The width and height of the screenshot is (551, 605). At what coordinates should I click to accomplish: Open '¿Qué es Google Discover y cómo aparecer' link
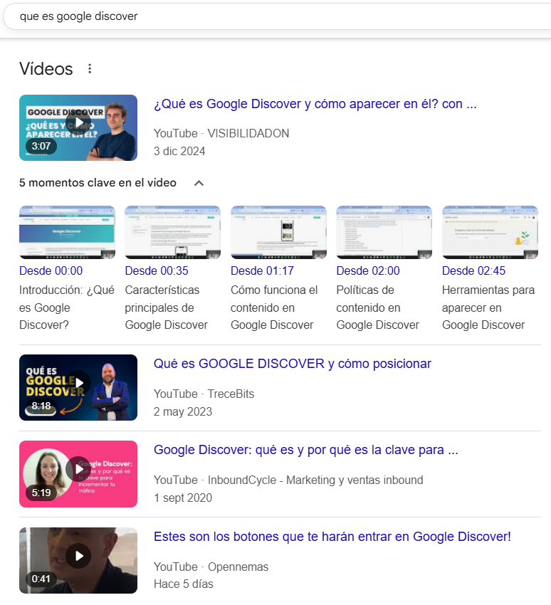[315, 104]
